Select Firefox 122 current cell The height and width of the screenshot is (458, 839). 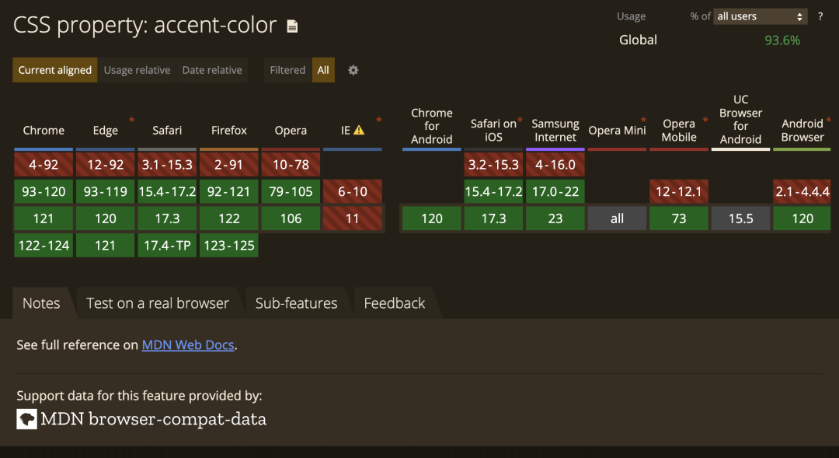click(229, 219)
